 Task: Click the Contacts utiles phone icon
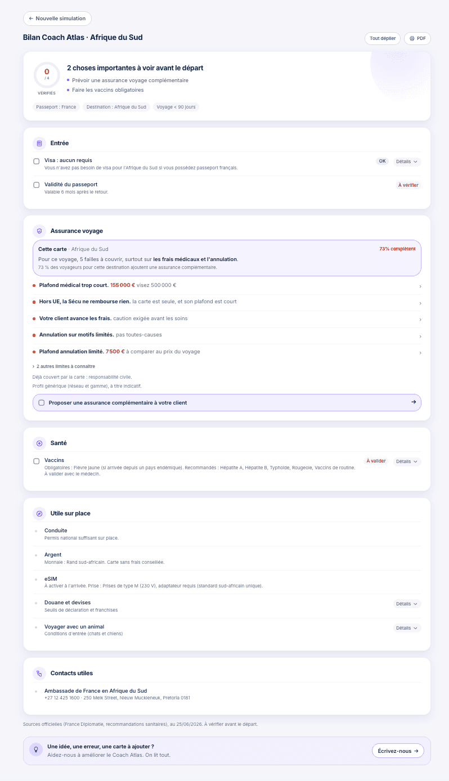click(x=39, y=674)
